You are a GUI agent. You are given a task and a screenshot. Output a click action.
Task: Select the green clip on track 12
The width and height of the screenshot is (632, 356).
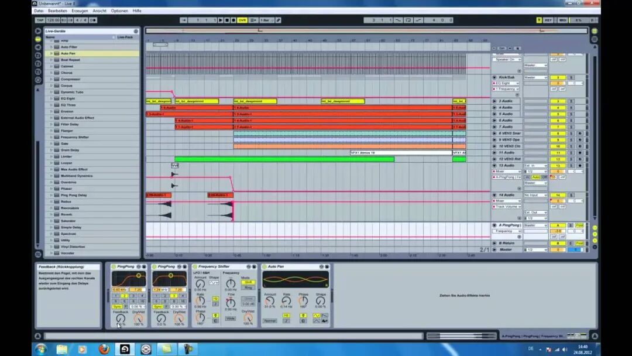[x=284, y=159]
